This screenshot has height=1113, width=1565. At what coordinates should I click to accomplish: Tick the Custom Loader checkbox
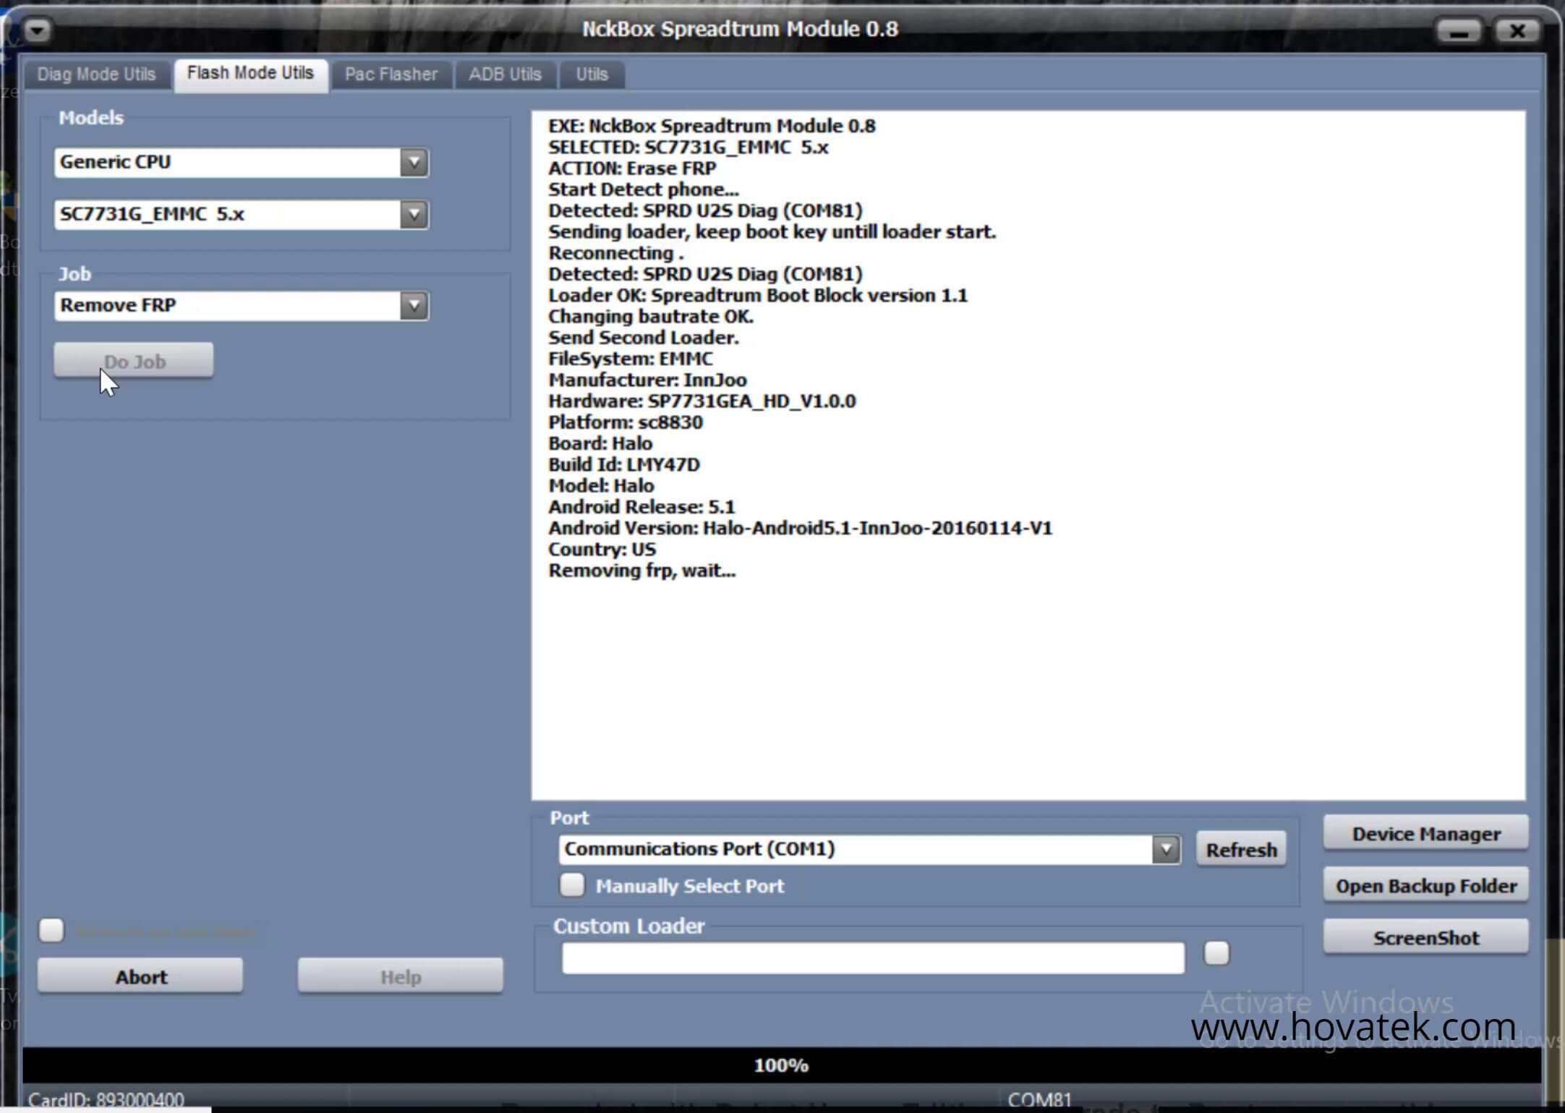click(1216, 953)
